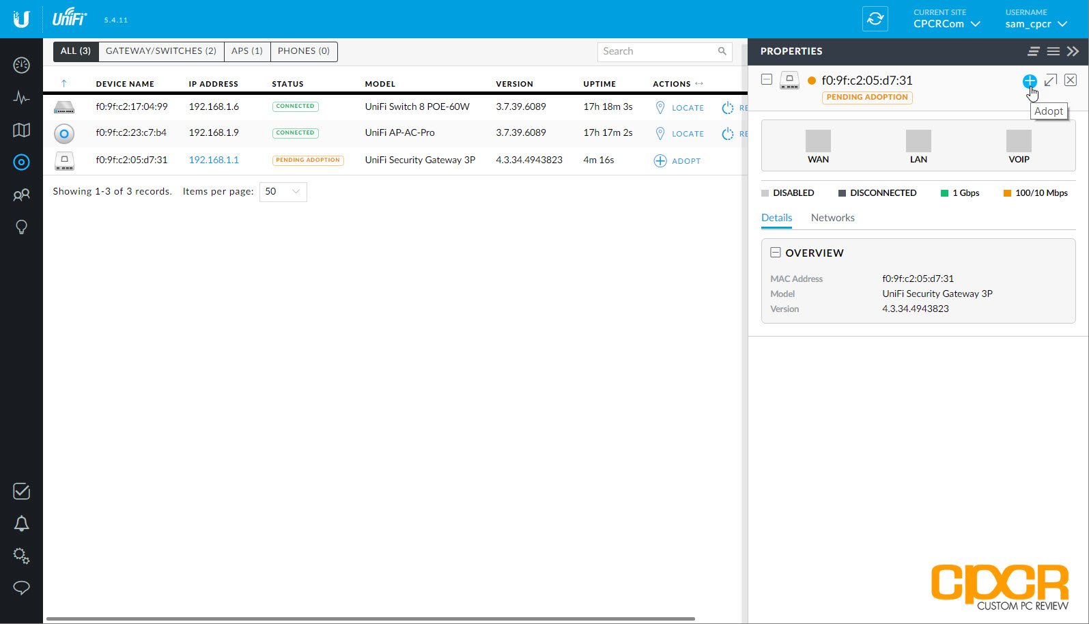Open the Clients section in sidebar

[21, 195]
